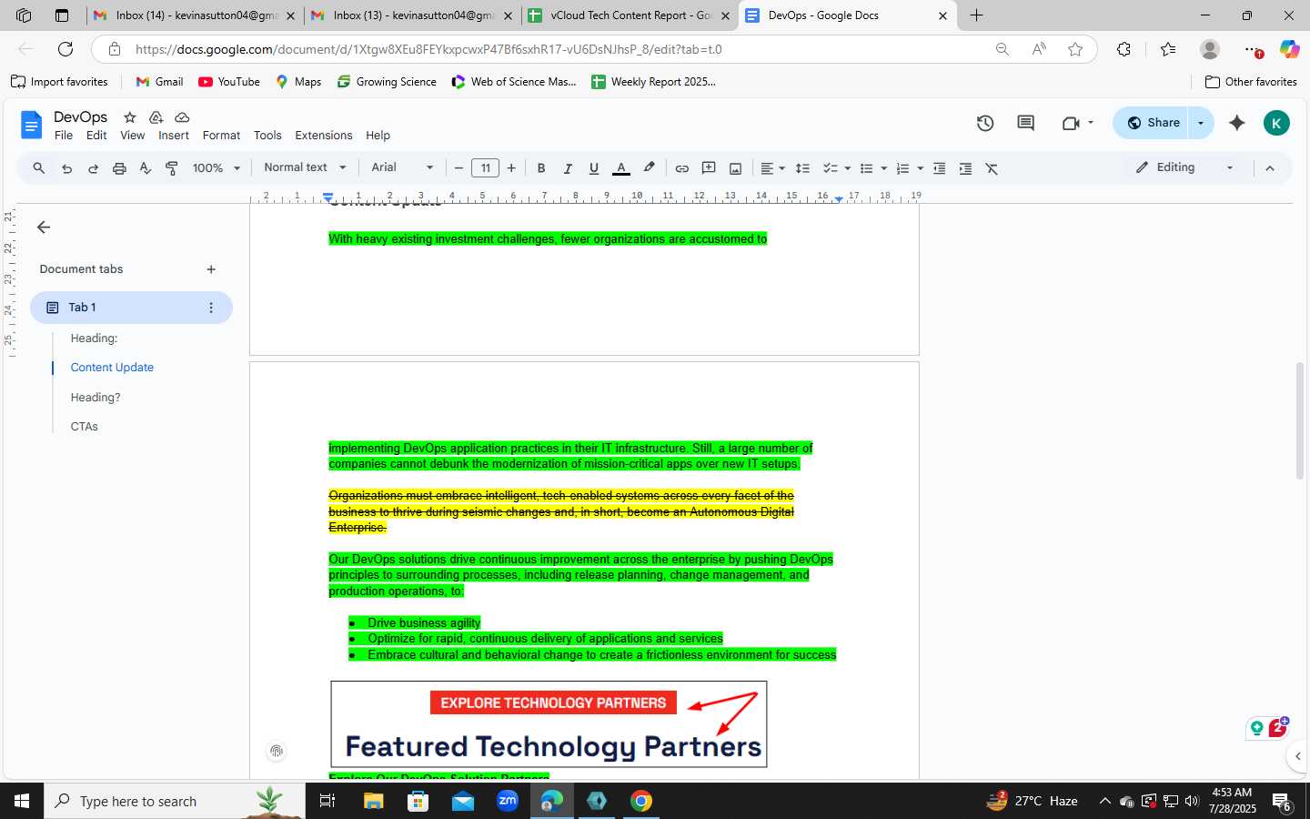The image size is (1310, 819).
Task: Run spelling and grammar check icon
Action: click(x=145, y=168)
